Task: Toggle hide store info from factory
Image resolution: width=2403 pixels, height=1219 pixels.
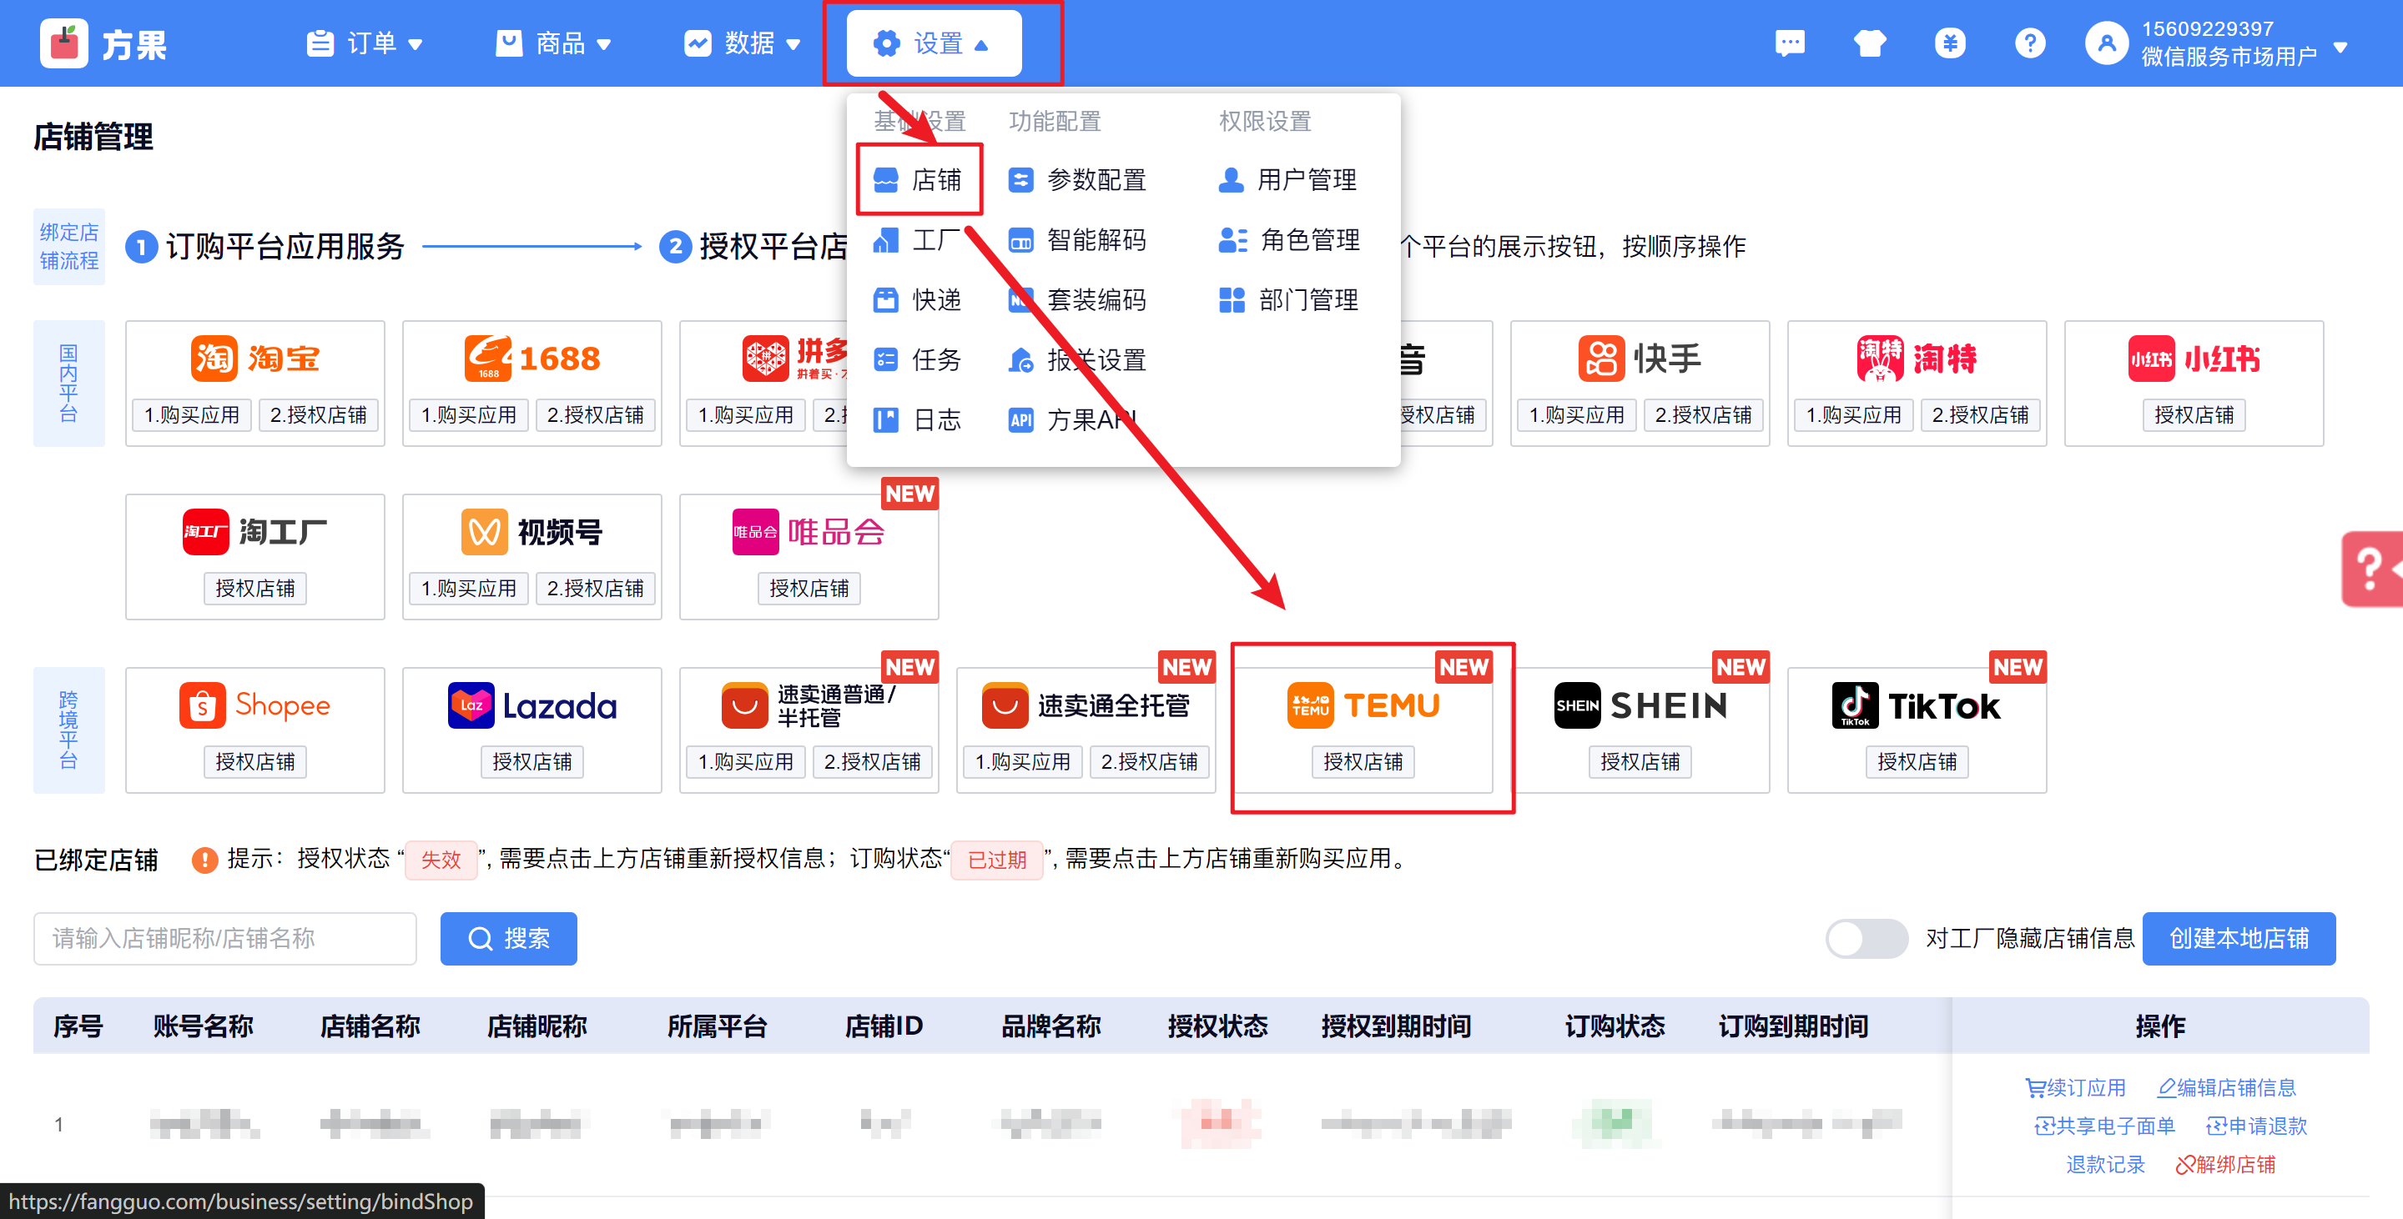Action: [x=1866, y=939]
